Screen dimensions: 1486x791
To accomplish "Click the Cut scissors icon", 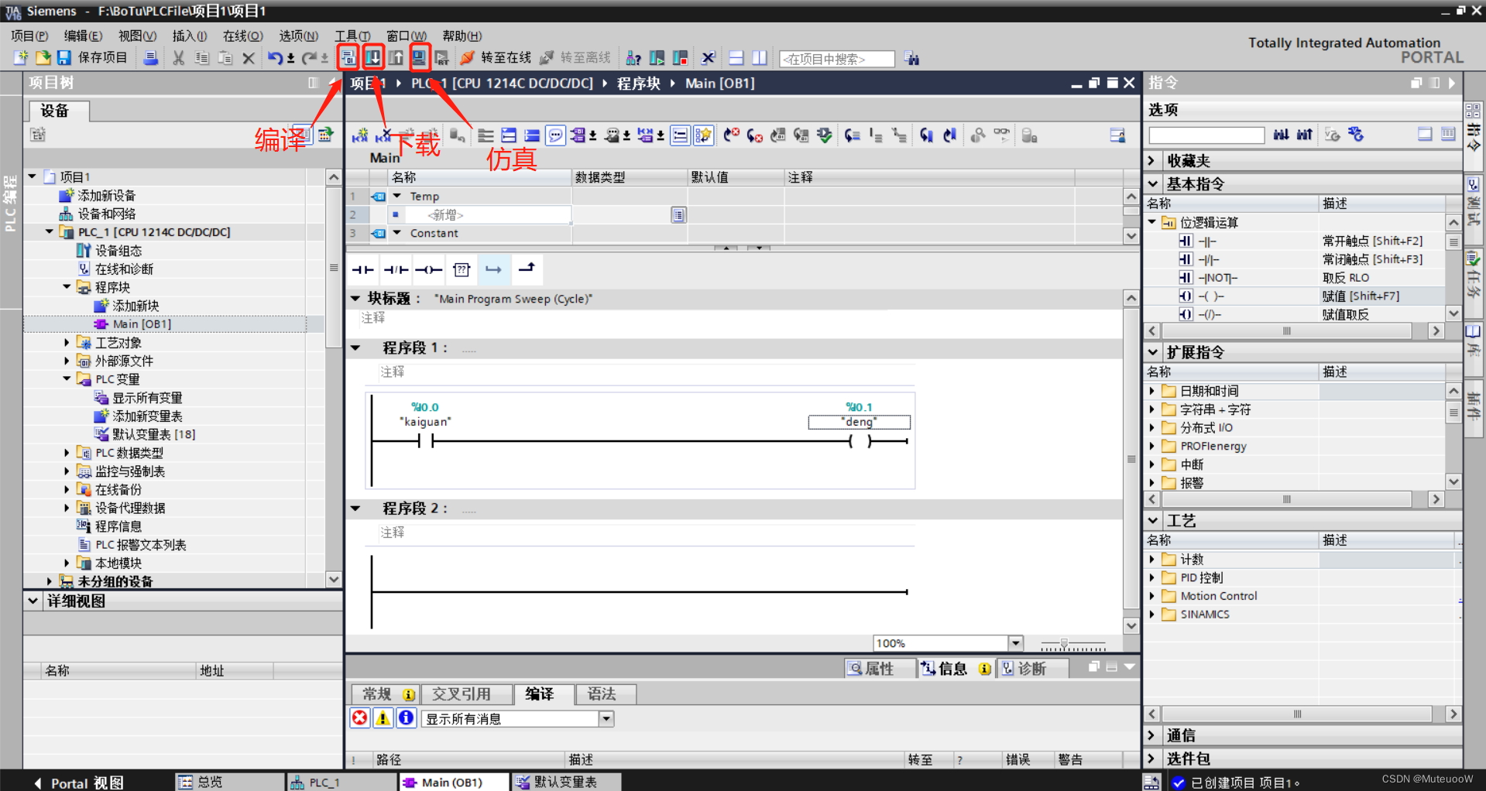I will (x=179, y=58).
